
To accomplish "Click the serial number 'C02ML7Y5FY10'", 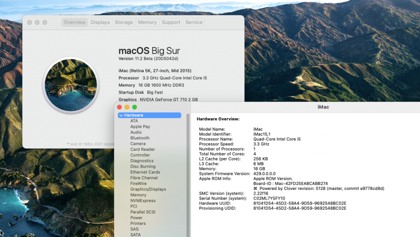I will (269, 198).
